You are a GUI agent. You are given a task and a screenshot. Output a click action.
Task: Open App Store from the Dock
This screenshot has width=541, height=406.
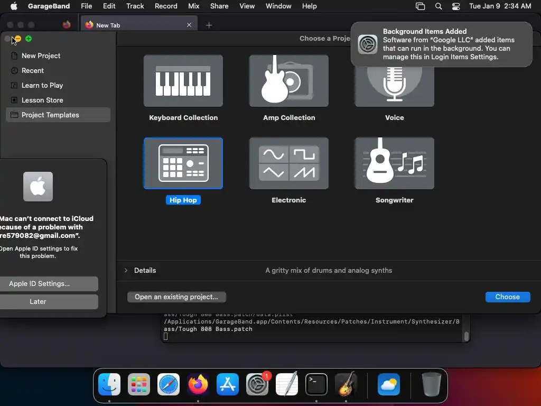pos(228,384)
